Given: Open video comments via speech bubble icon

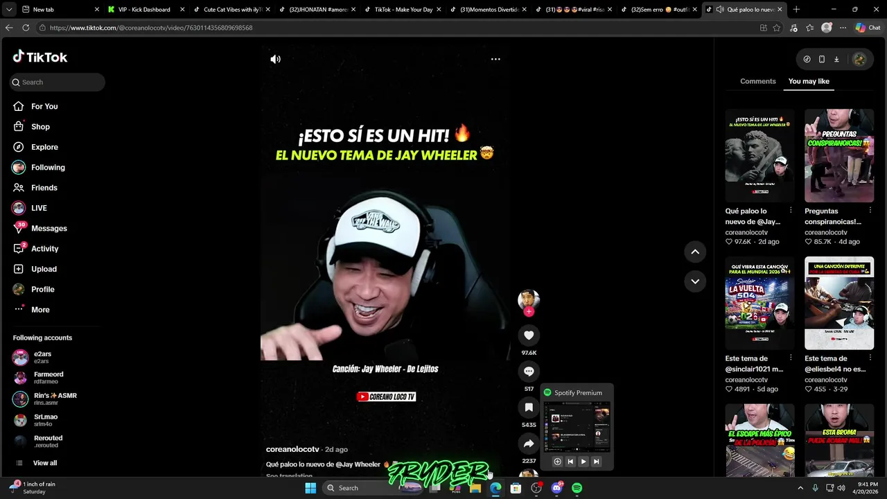Looking at the screenshot, I should click(x=529, y=371).
